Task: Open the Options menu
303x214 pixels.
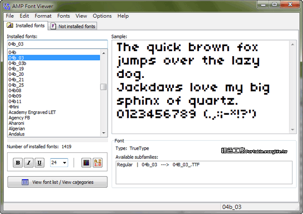Action: pos(102,16)
